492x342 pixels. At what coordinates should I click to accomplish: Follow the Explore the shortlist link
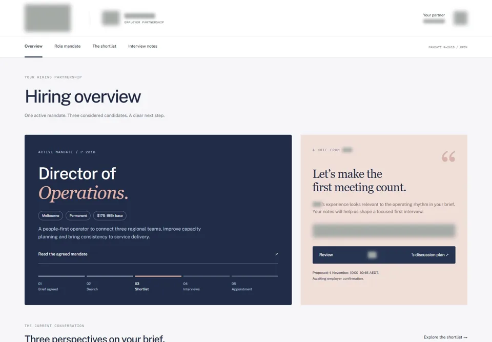pyautogui.click(x=445, y=337)
